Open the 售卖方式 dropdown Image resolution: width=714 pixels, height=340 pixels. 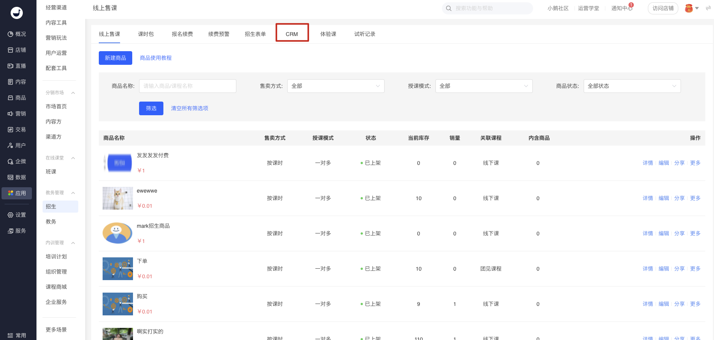click(x=336, y=86)
